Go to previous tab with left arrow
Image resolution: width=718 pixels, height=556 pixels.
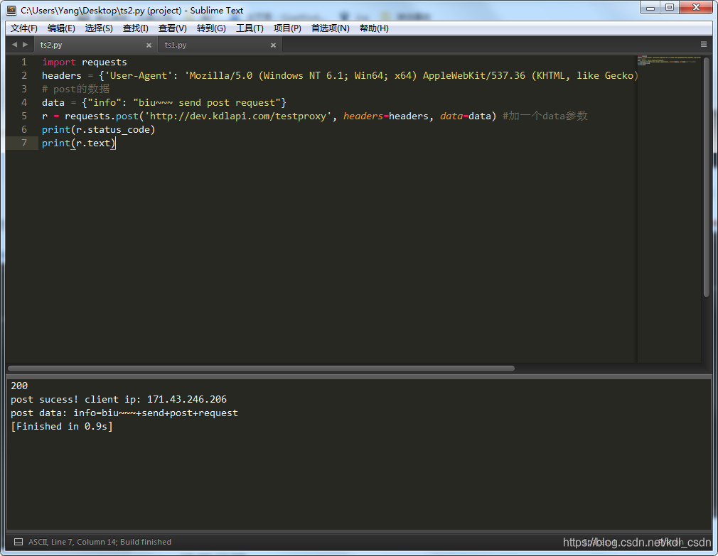click(14, 44)
